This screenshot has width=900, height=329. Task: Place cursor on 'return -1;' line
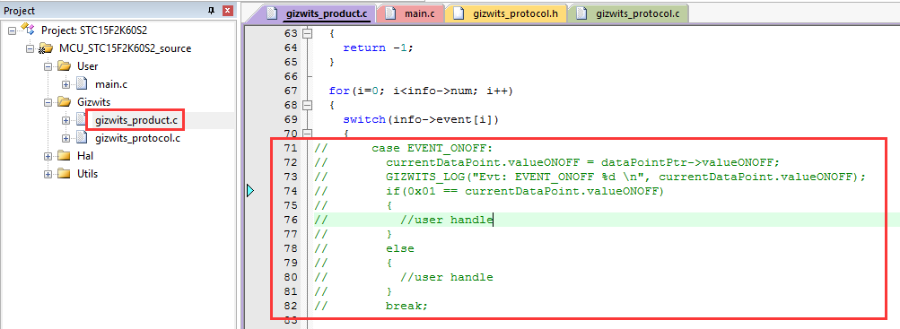click(x=378, y=48)
